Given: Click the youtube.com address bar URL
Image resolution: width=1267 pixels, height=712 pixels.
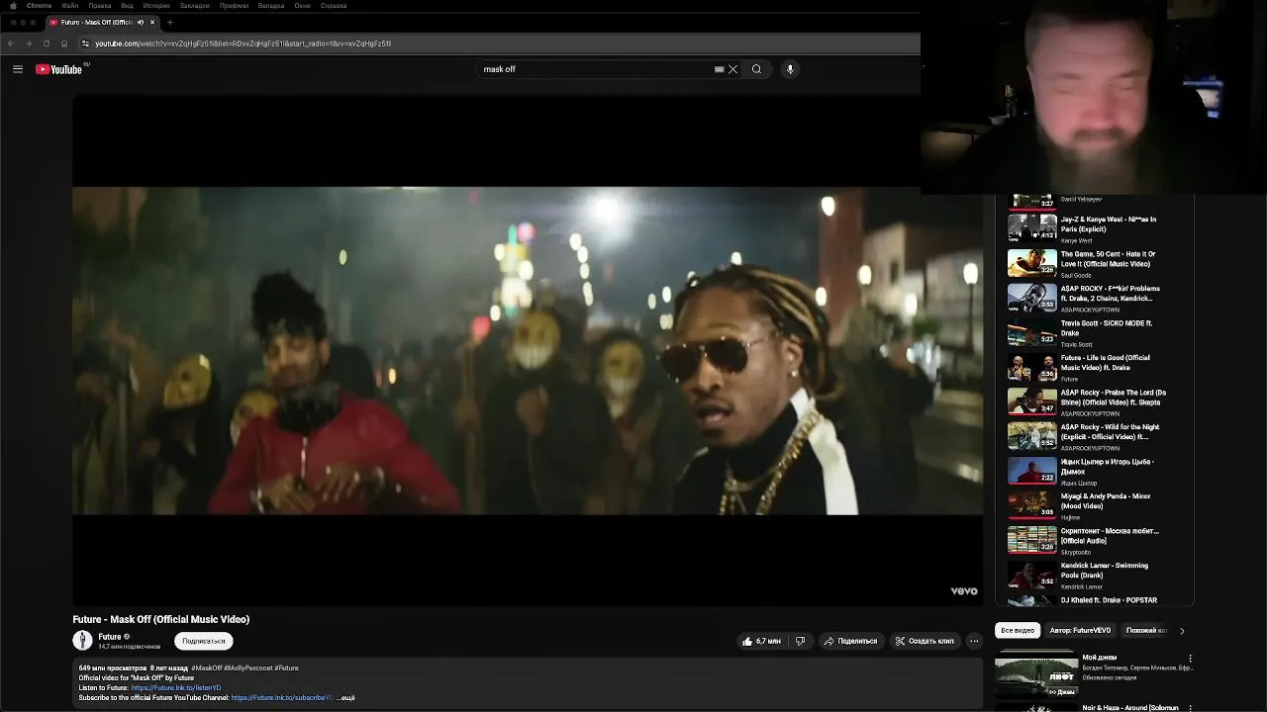Looking at the screenshot, I should (x=244, y=44).
